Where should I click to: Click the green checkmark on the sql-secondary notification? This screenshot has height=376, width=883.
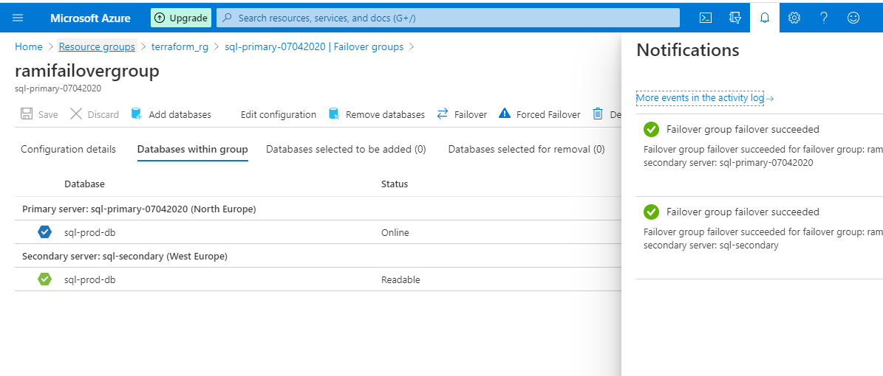[x=651, y=212]
